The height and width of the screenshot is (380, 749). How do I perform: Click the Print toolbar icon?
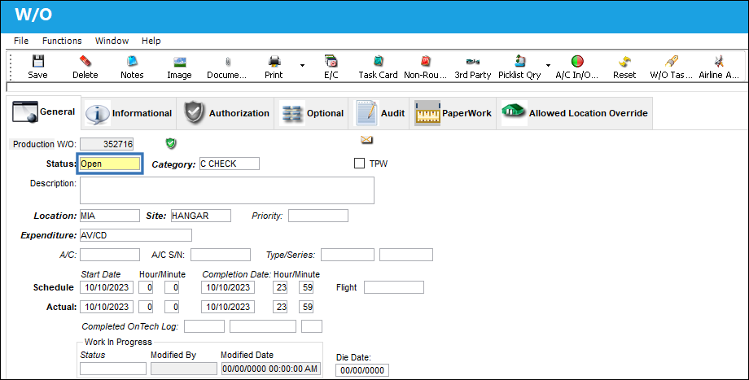(x=274, y=61)
